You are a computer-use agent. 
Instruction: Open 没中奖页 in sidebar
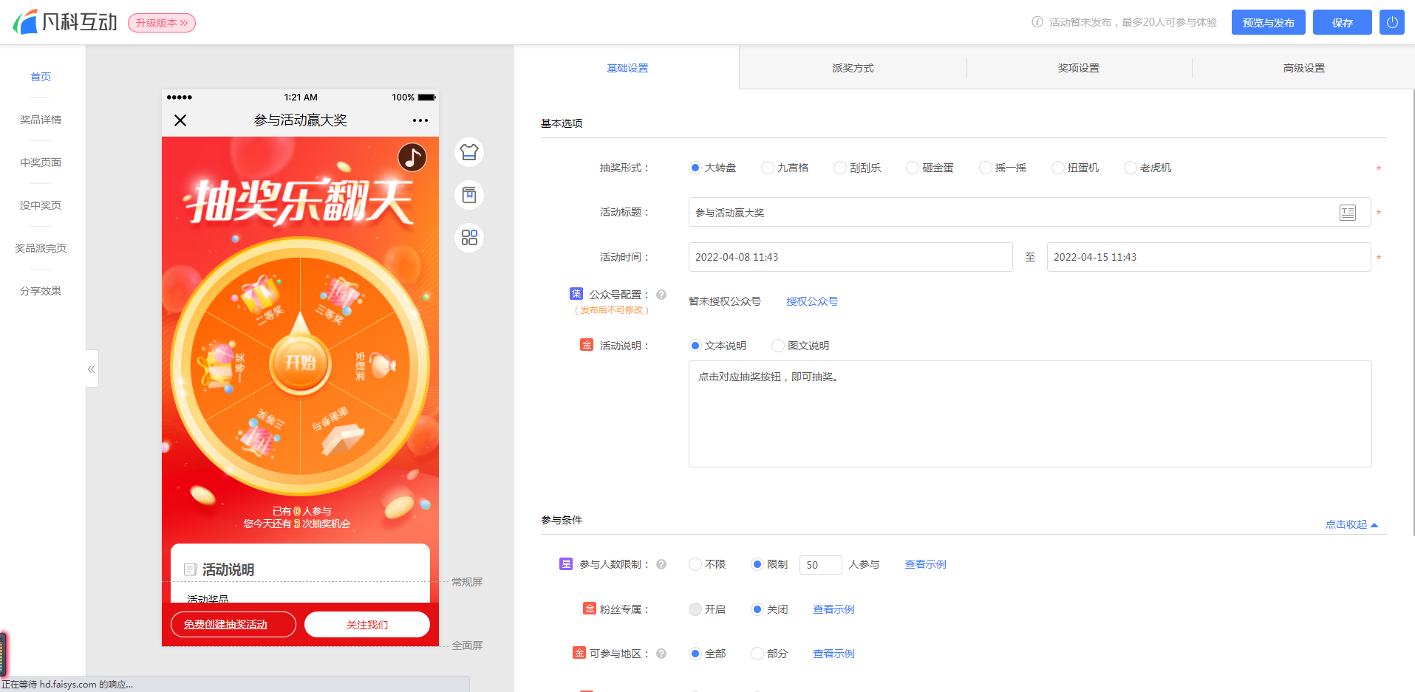[x=41, y=205]
